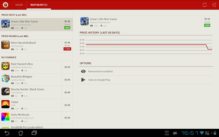Click the -50% badge in the detail pane
The height and width of the screenshot is (137, 219).
[207, 25]
